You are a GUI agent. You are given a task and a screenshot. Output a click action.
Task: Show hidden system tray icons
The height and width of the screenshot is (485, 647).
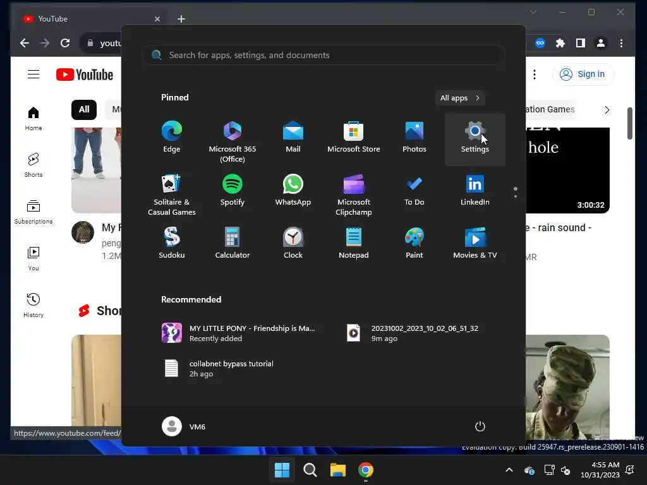[x=509, y=470]
